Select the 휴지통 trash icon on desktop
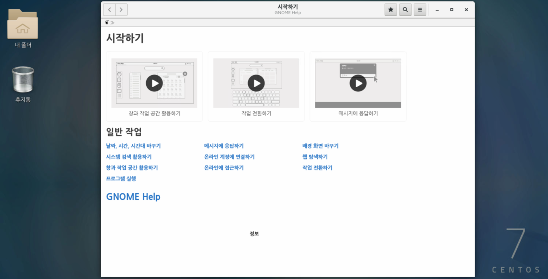 click(x=23, y=84)
